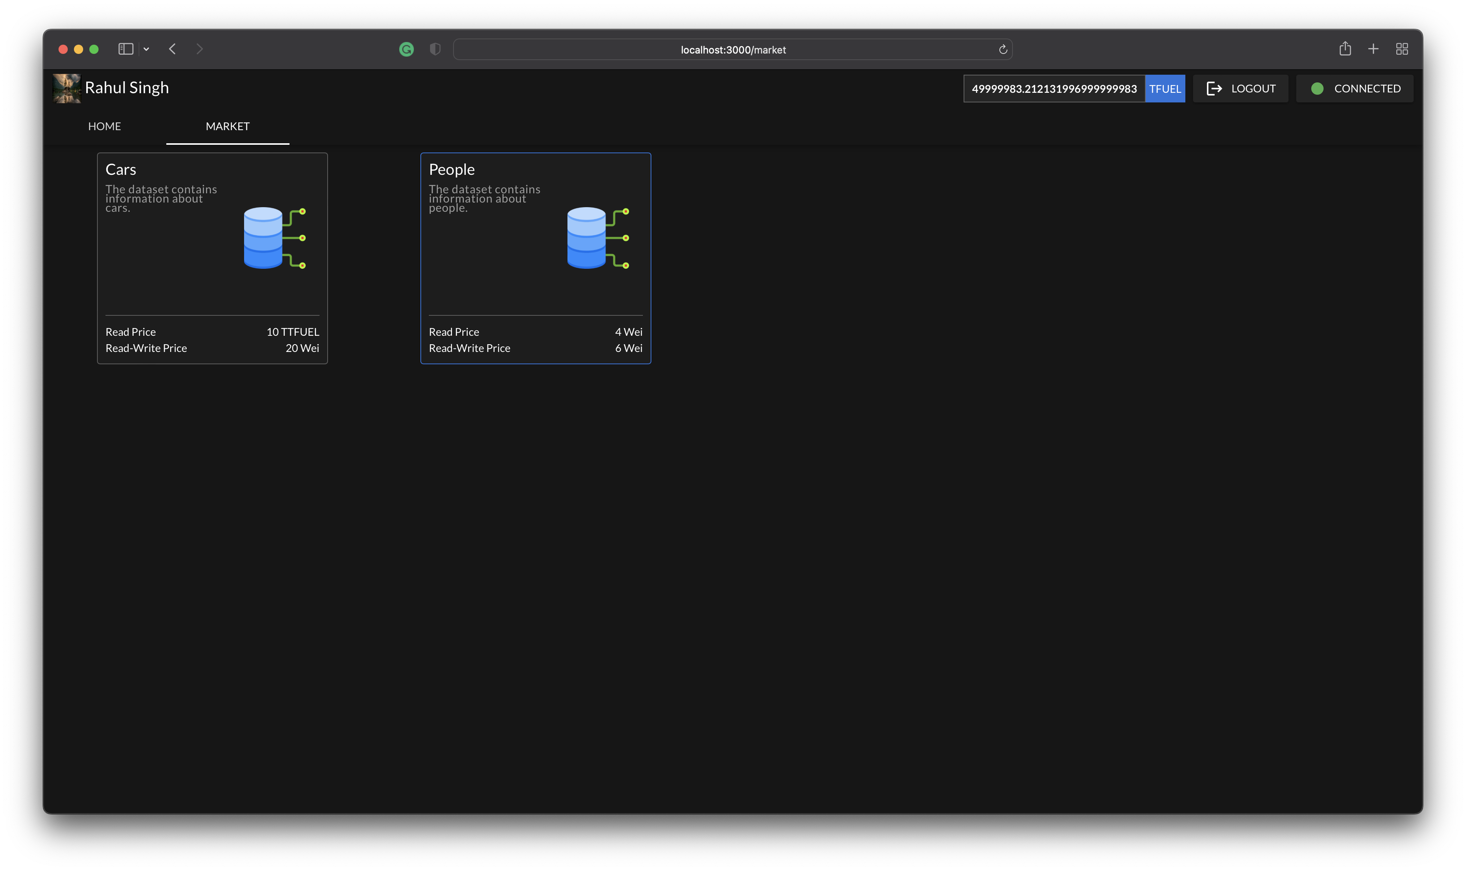The height and width of the screenshot is (871, 1466).
Task: Click the reload page icon
Action: click(1002, 50)
